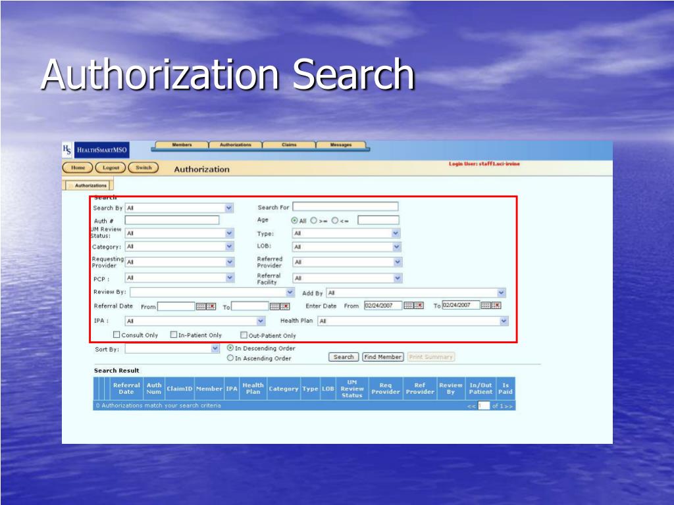Click the Switch button
Image resolution: width=674 pixels, height=505 pixels.
click(143, 168)
